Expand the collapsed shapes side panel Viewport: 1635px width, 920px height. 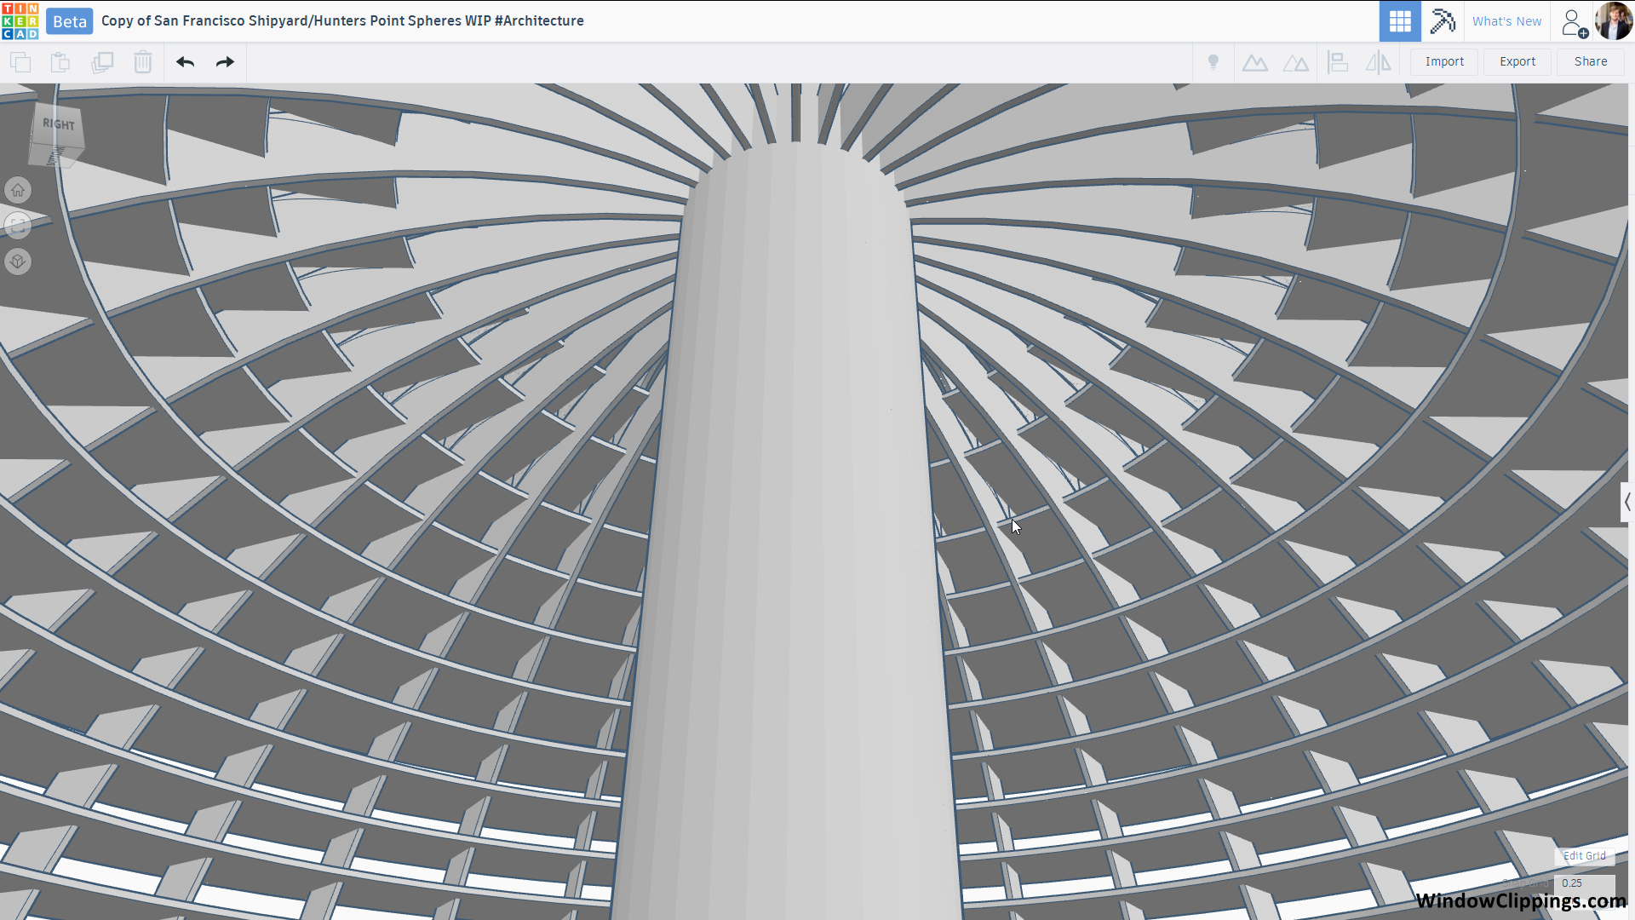click(1626, 503)
